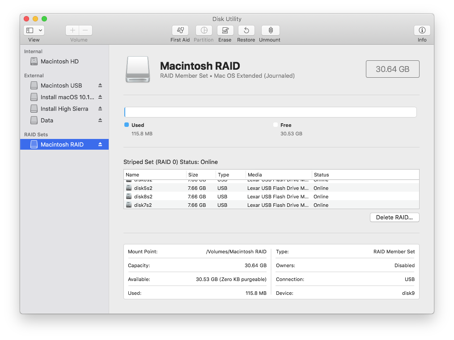Click disk5s2 Lexar USB Flash Drive media cell
The image size is (454, 340).
tap(278, 188)
